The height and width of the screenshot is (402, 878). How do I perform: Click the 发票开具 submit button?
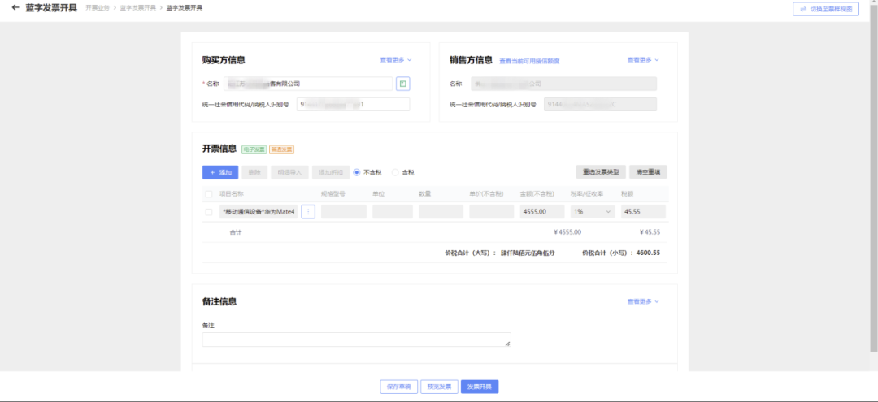coord(480,387)
